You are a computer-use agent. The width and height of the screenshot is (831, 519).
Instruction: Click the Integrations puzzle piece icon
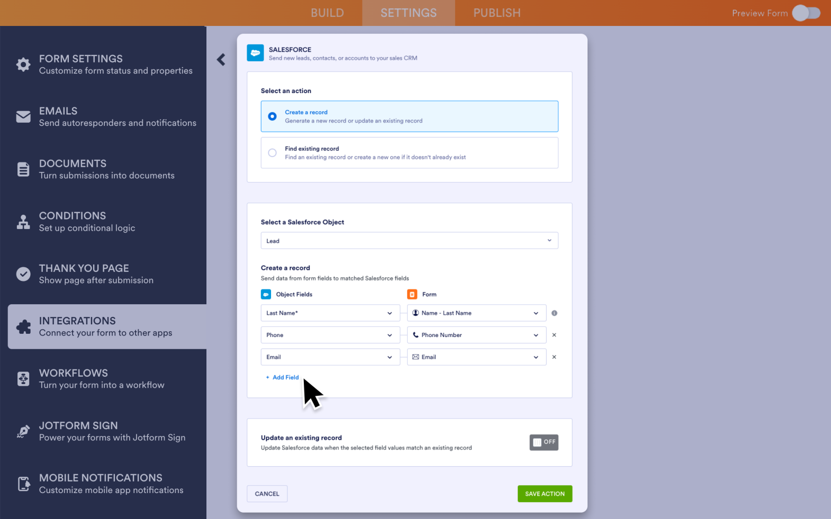(x=23, y=327)
